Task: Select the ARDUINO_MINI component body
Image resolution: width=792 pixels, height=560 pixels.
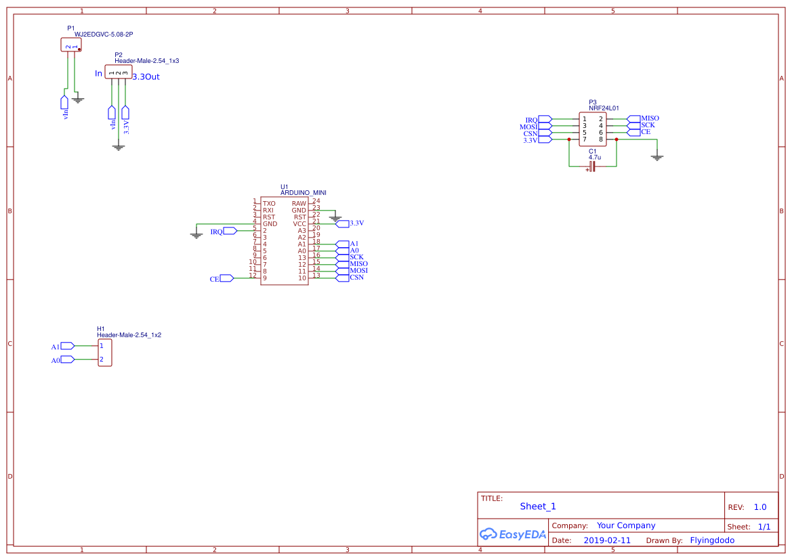Action: tap(285, 241)
